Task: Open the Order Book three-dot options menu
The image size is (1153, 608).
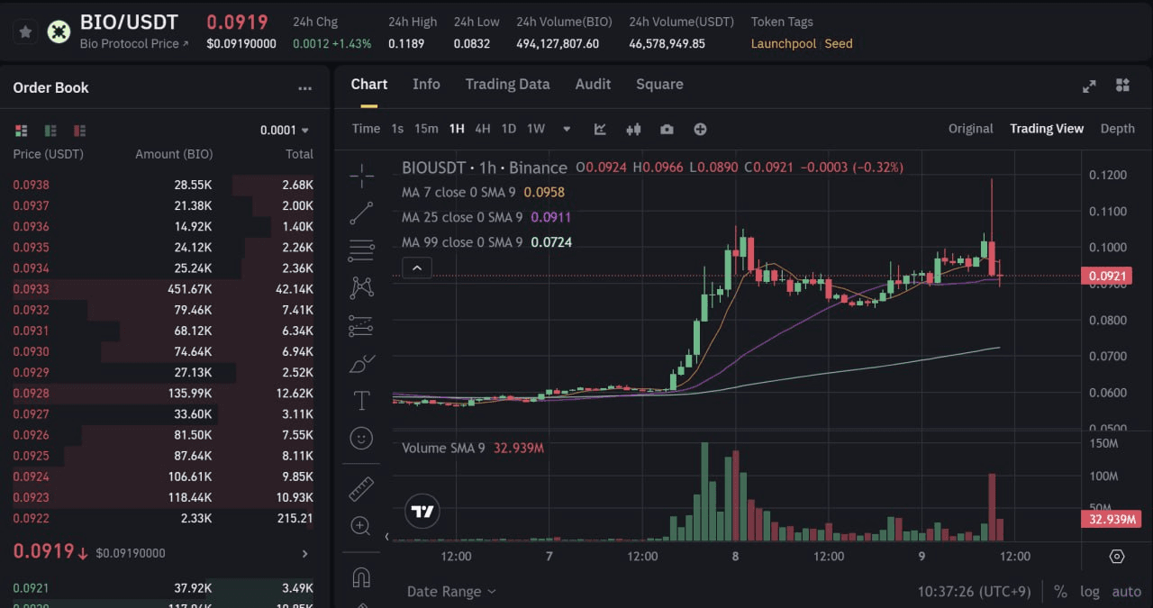Action: click(305, 88)
